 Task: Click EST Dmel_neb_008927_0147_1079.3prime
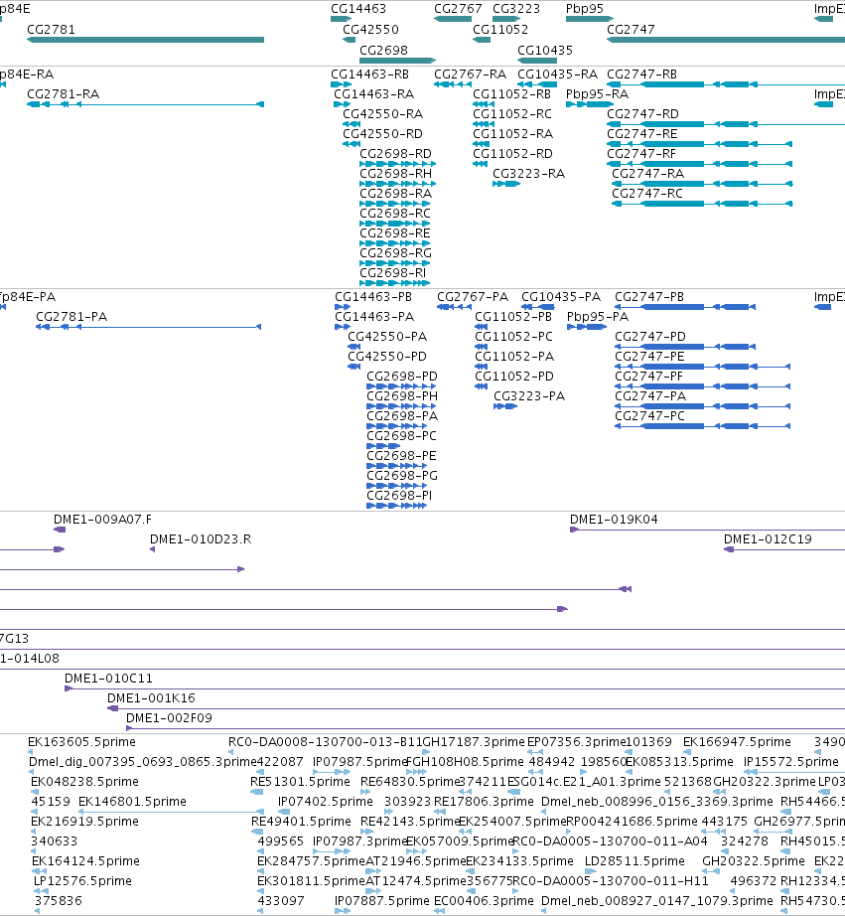pyautogui.click(x=657, y=901)
